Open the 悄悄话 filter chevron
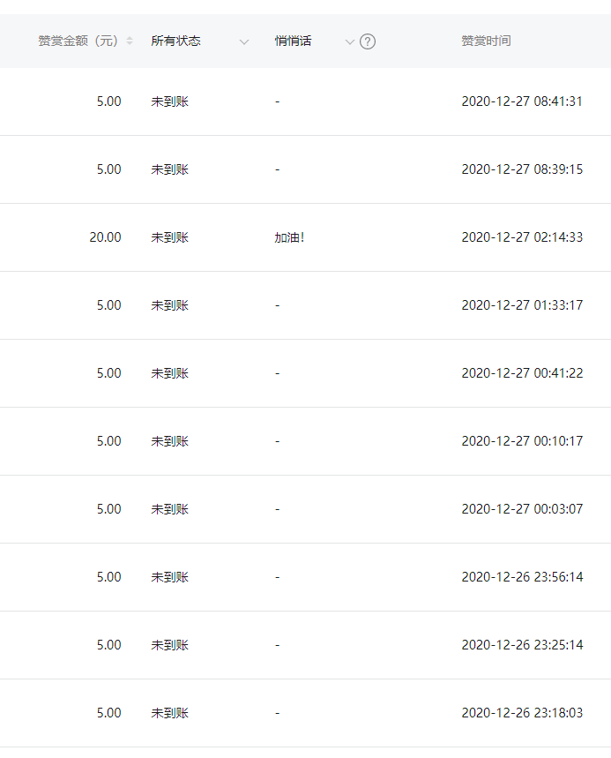 [x=350, y=42]
